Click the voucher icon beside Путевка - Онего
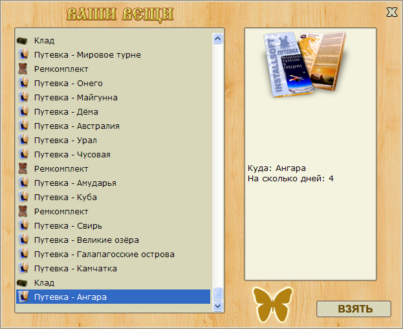 [23, 83]
